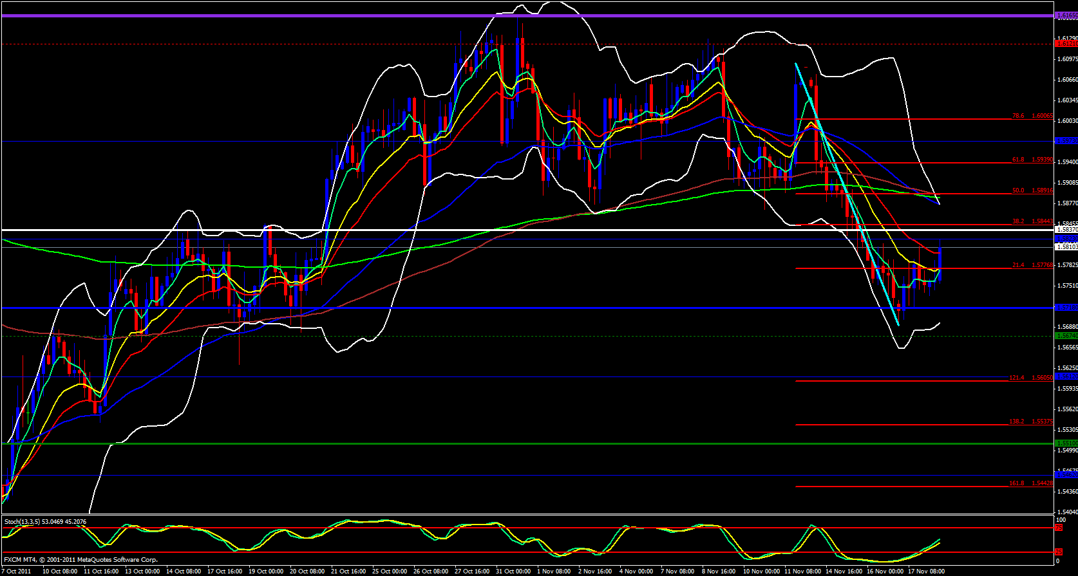Click the 7 Oct 2011 date label
Viewport: 1078px width, 576px height.
point(16,571)
